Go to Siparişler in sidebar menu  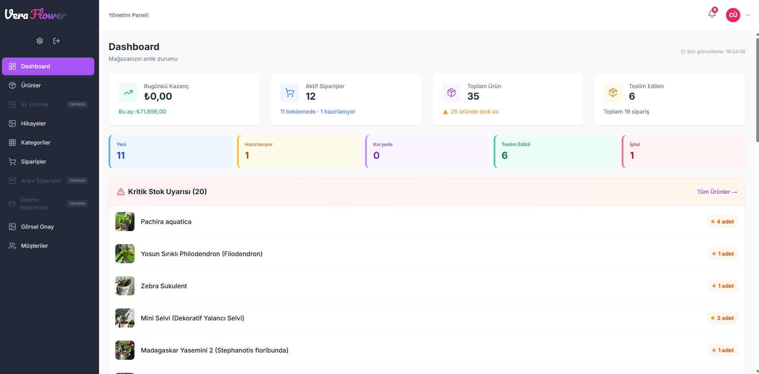click(x=33, y=162)
